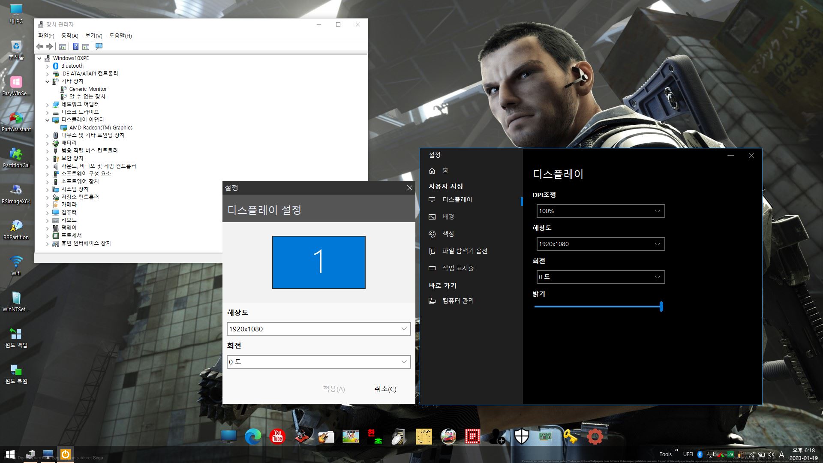Click the blue help icon in Device Manager toolbar

pyautogui.click(x=75, y=46)
